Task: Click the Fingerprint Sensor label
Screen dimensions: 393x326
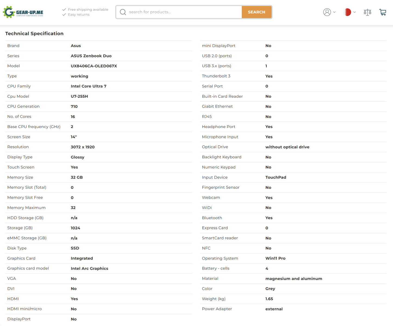Action: coord(221,187)
